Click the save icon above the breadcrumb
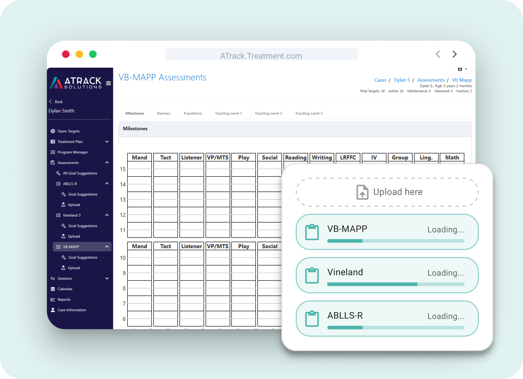The width and height of the screenshot is (523, 379). coord(459,69)
